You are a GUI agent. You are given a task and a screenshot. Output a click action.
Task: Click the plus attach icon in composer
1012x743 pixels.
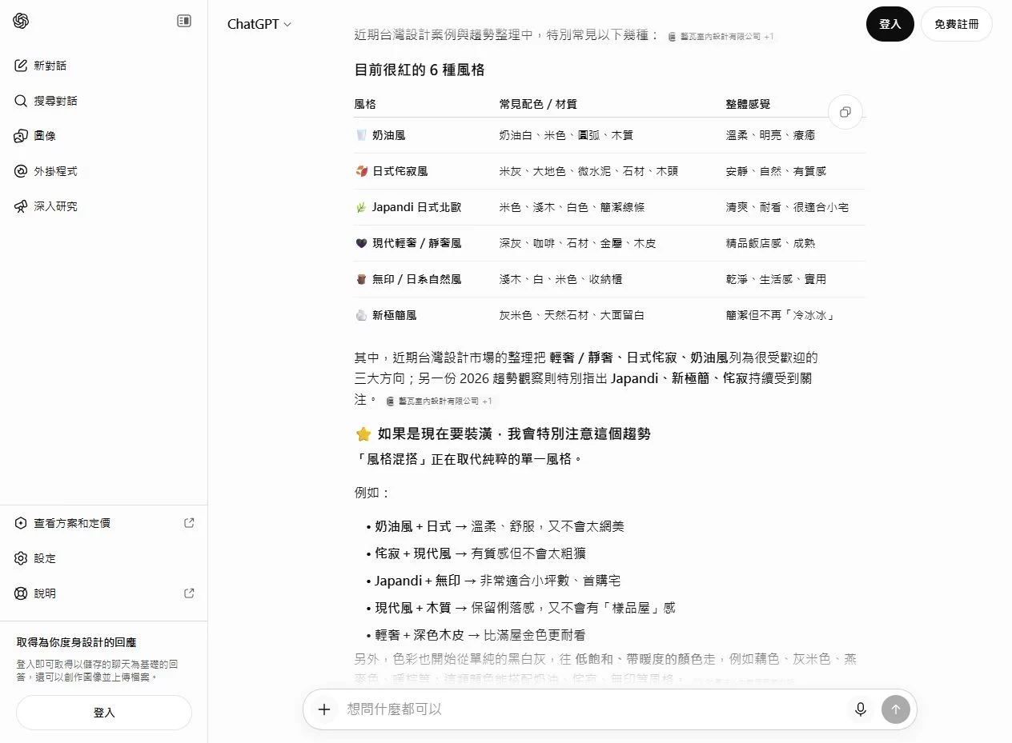[x=324, y=709]
